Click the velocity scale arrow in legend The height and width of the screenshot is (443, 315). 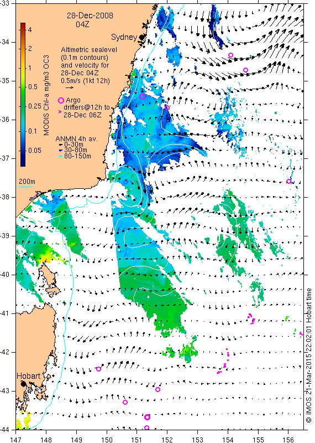tap(70, 87)
